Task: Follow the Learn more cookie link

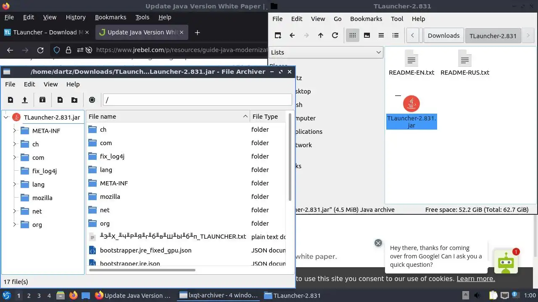Action: point(476,279)
